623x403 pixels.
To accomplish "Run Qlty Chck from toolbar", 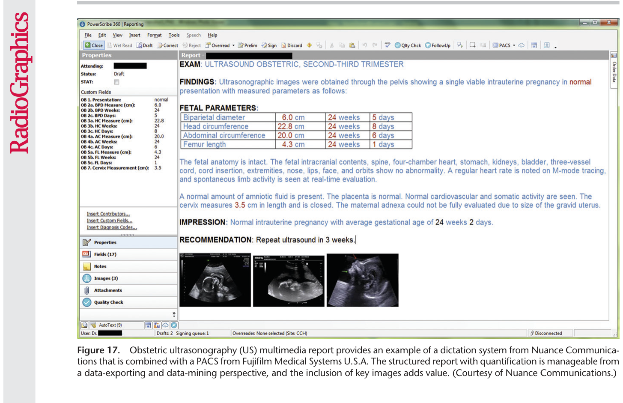I will (x=408, y=45).
